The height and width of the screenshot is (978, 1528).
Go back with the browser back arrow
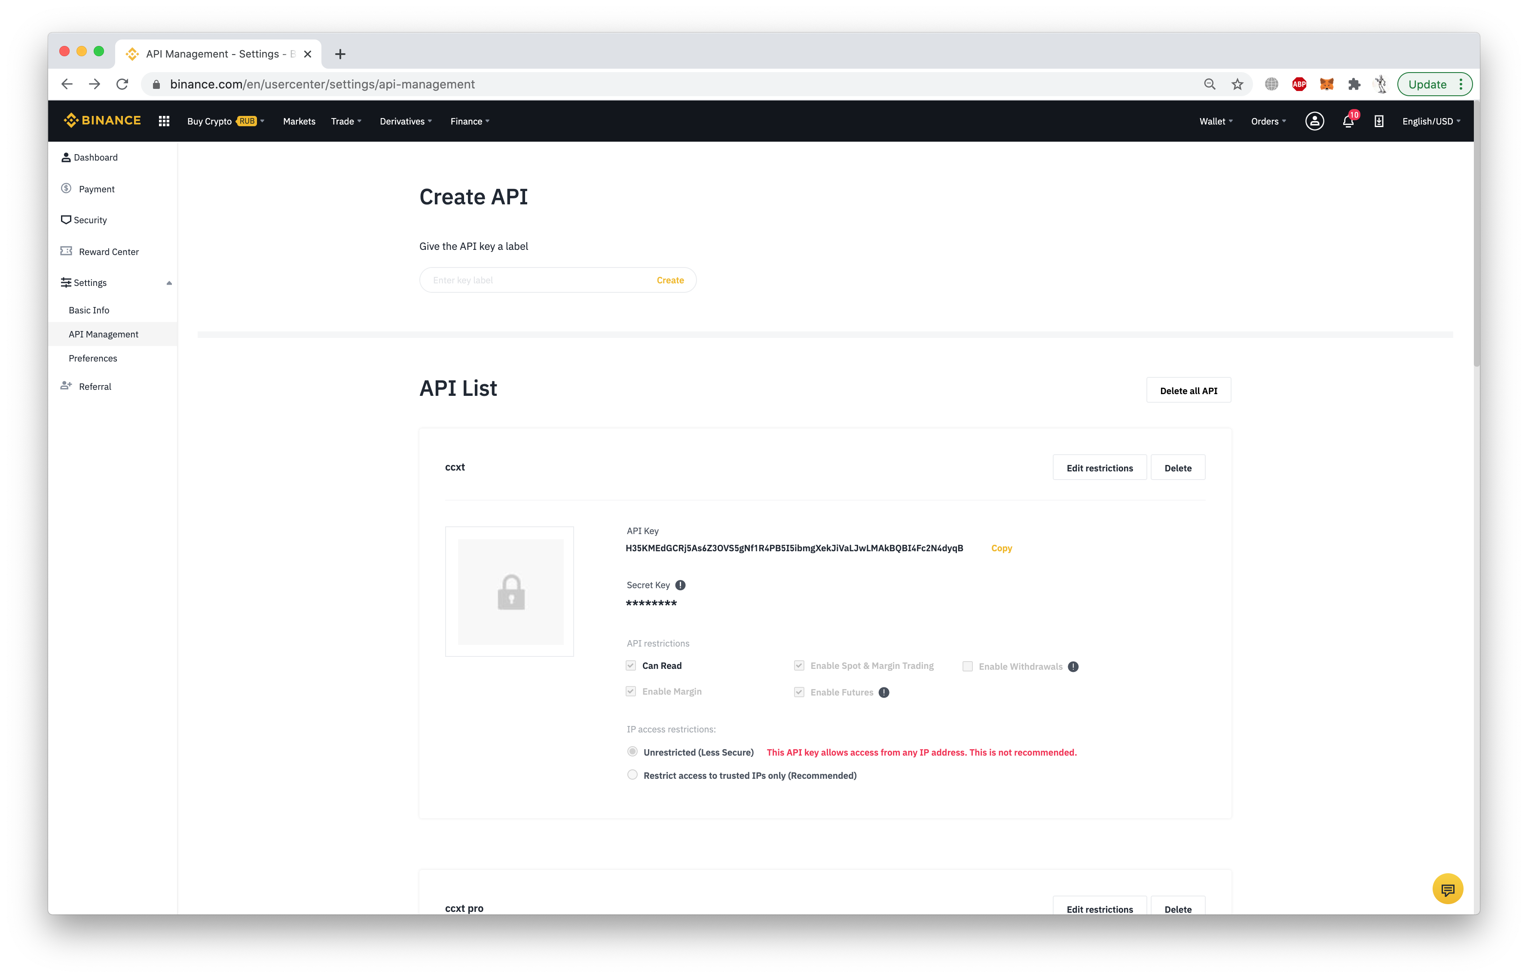[67, 85]
